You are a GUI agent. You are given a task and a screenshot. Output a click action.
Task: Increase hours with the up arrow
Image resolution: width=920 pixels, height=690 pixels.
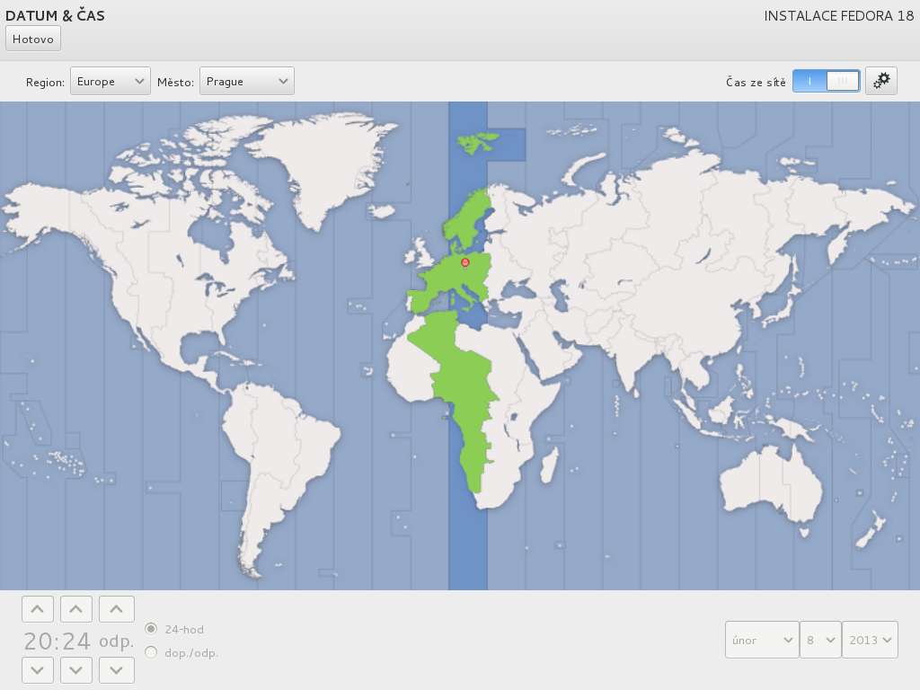point(37,609)
